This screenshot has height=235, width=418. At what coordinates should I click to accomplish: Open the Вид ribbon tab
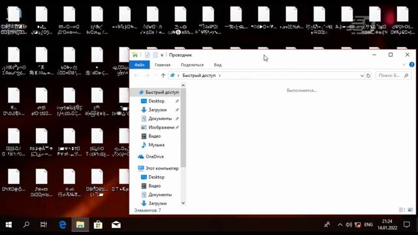(x=217, y=65)
